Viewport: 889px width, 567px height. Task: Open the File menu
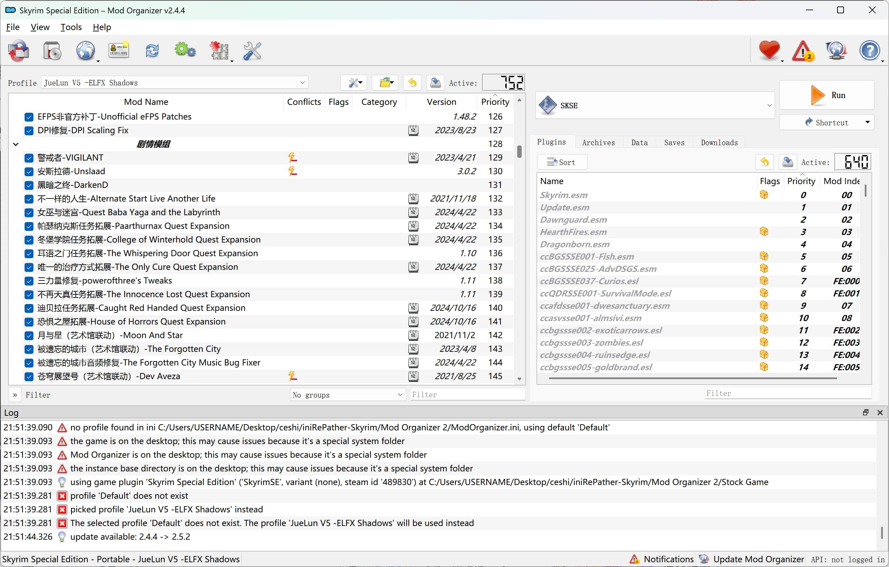tap(13, 27)
